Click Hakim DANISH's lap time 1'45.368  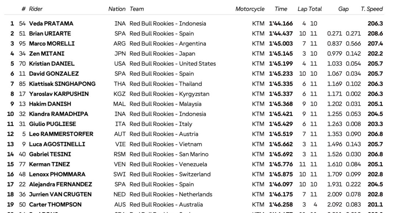coord(280,104)
